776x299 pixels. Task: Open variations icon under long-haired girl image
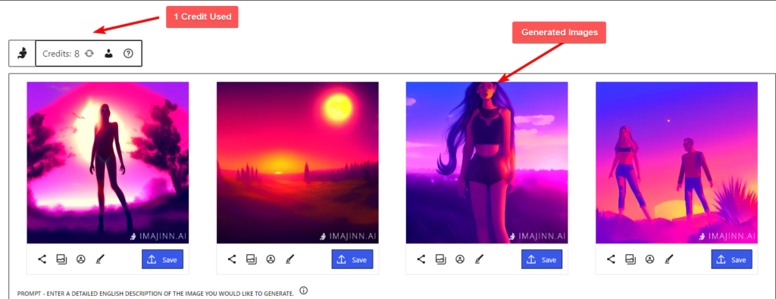[x=441, y=259]
